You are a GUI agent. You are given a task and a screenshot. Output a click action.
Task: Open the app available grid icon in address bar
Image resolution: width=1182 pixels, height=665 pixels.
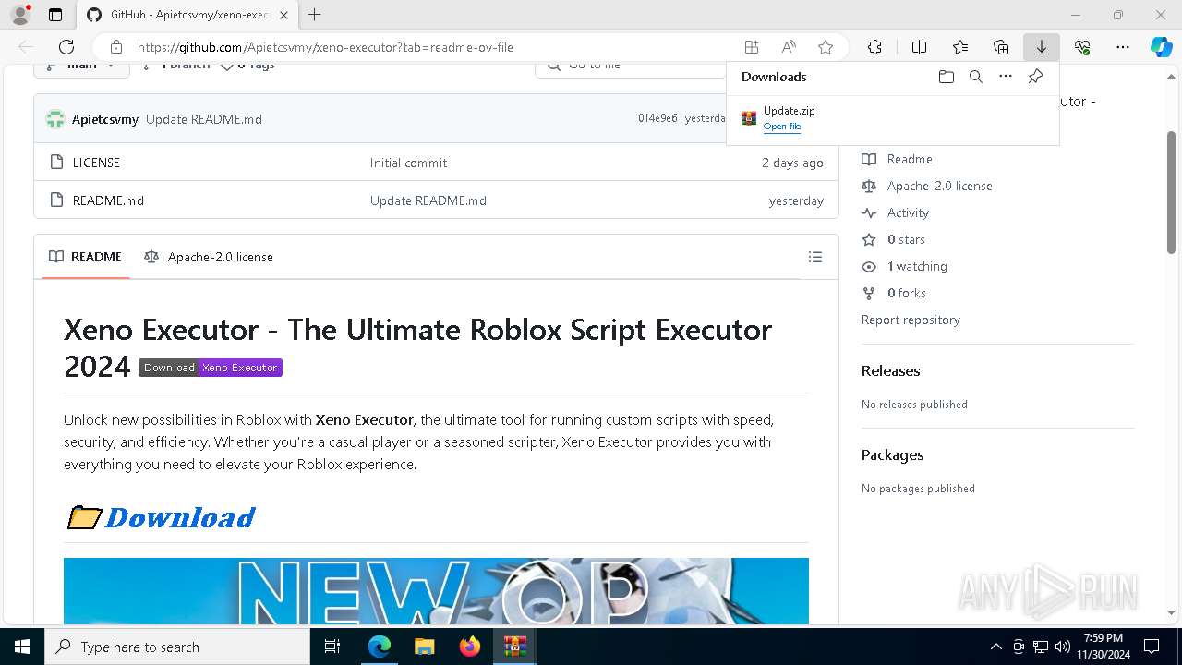(752, 47)
